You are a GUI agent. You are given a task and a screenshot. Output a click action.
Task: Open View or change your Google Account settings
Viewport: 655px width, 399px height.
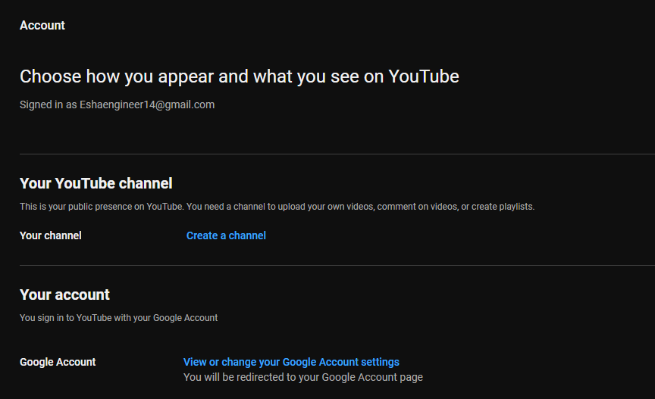291,362
